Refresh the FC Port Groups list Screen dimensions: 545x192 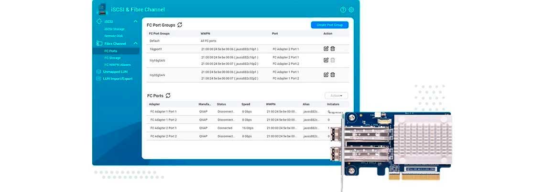[x=180, y=25]
